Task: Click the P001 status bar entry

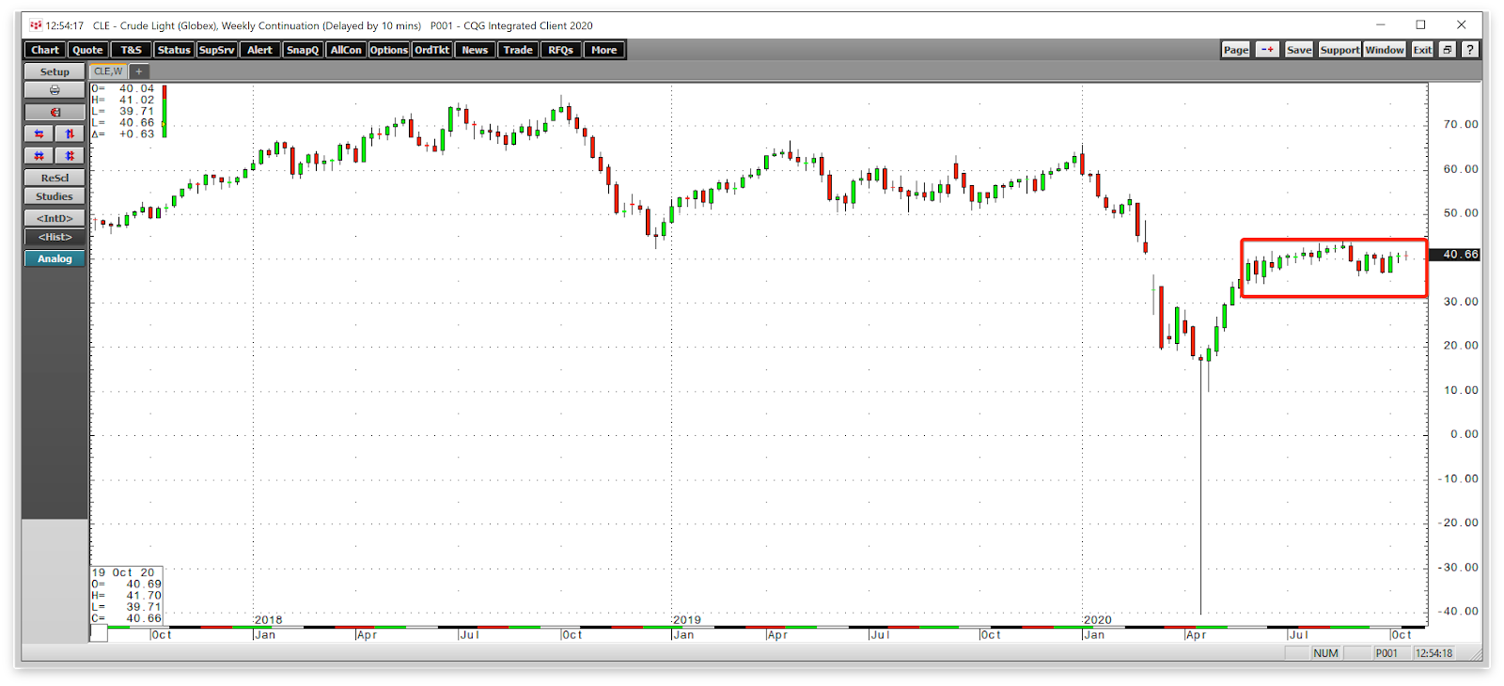Action: pyautogui.click(x=1386, y=653)
